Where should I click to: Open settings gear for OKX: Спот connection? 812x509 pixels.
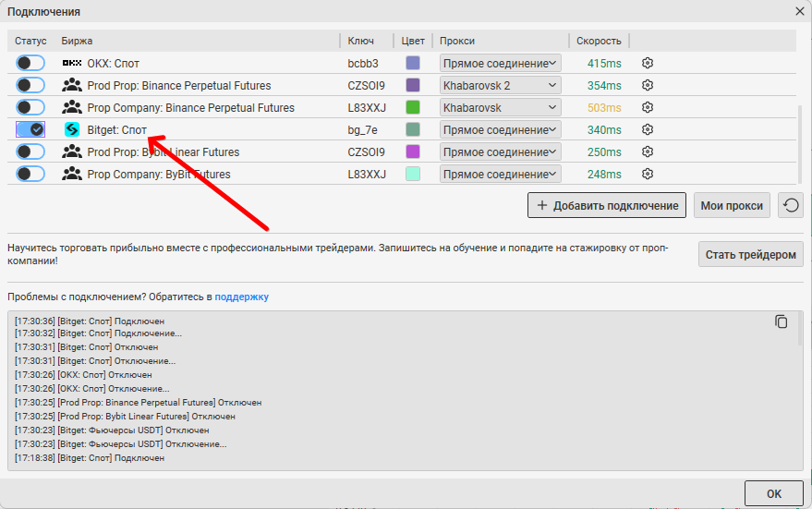(648, 63)
